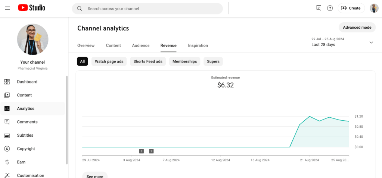Click the Create button
Image resolution: width=382 pixels, height=178 pixels.
[351, 8]
